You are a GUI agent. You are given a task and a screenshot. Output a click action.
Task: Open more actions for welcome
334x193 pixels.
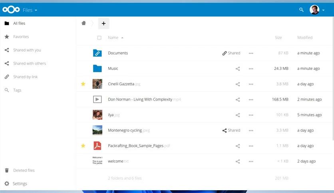click(251, 161)
